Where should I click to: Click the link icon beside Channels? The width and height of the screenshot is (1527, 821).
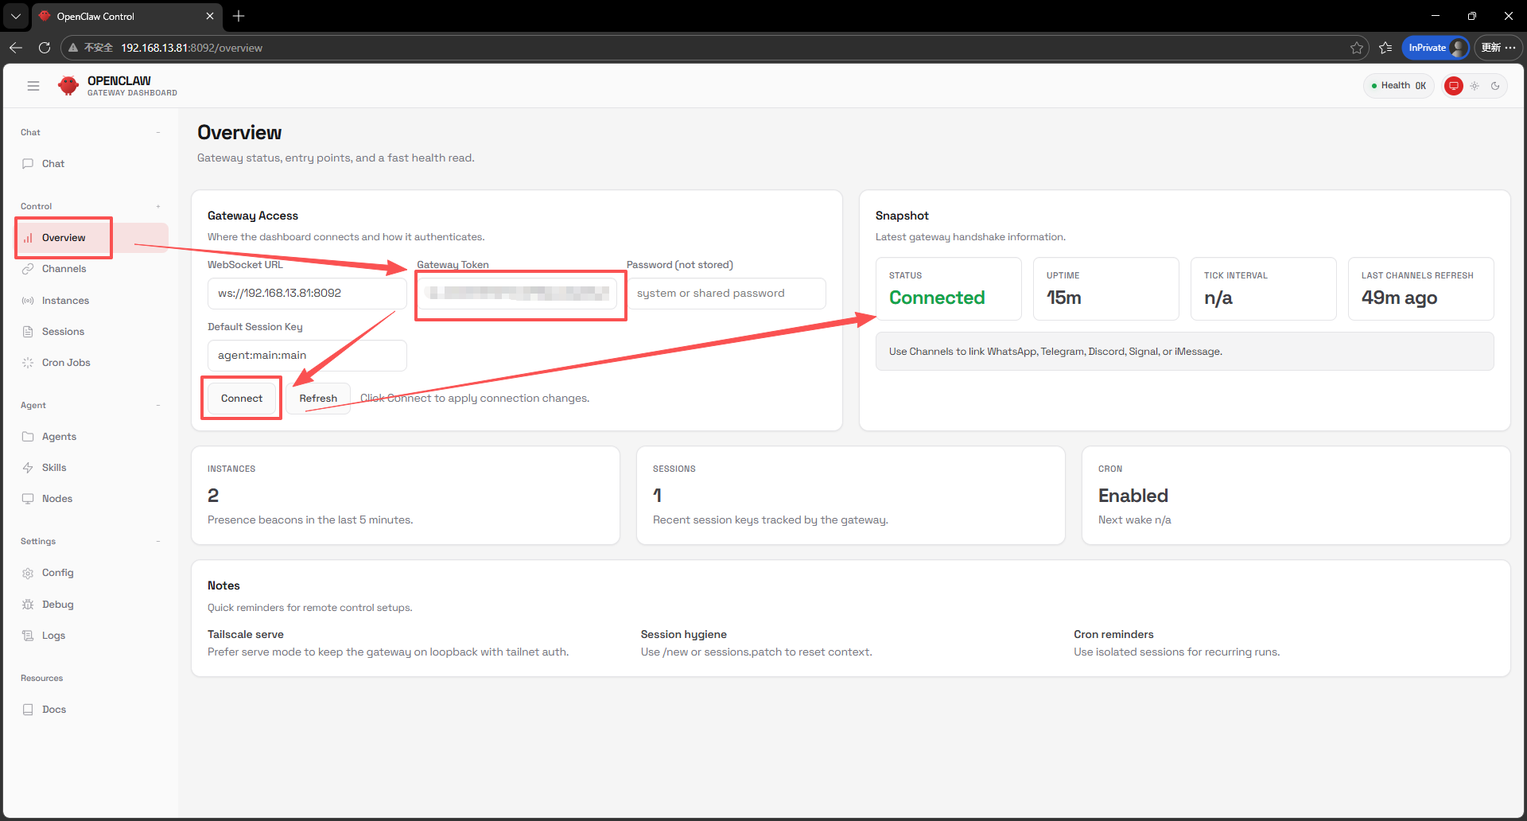[28, 269]
